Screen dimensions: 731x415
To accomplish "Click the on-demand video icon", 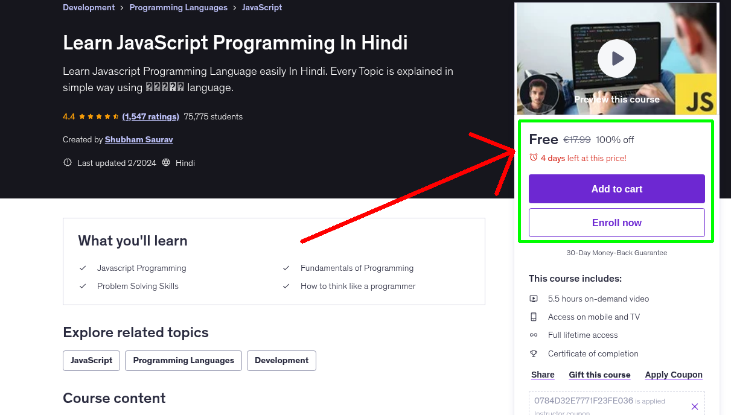I will coord(534,299).
